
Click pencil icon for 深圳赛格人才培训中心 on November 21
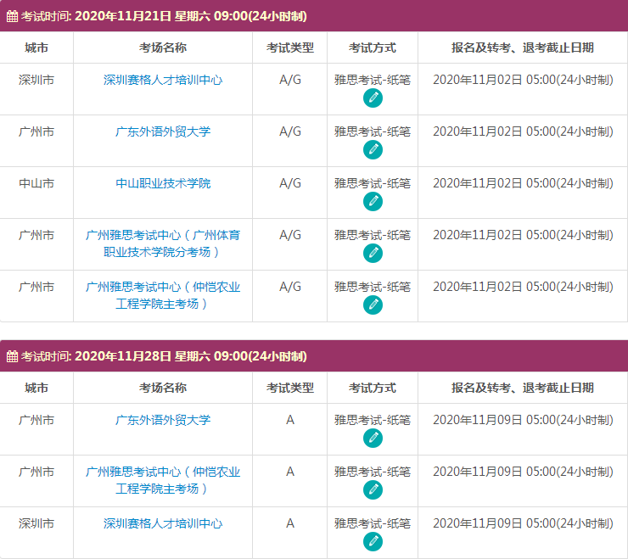coord(373,98)
